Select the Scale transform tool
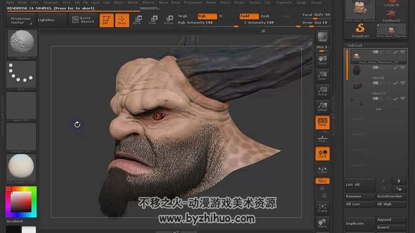 click(153, 20)
